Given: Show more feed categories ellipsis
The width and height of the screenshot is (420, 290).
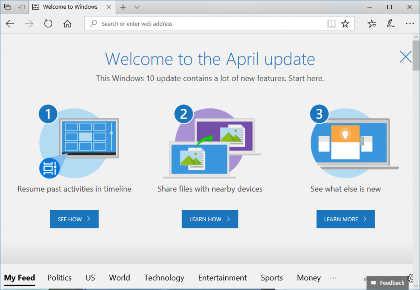Looking at the screenshot, I should [x=333, y=278].
